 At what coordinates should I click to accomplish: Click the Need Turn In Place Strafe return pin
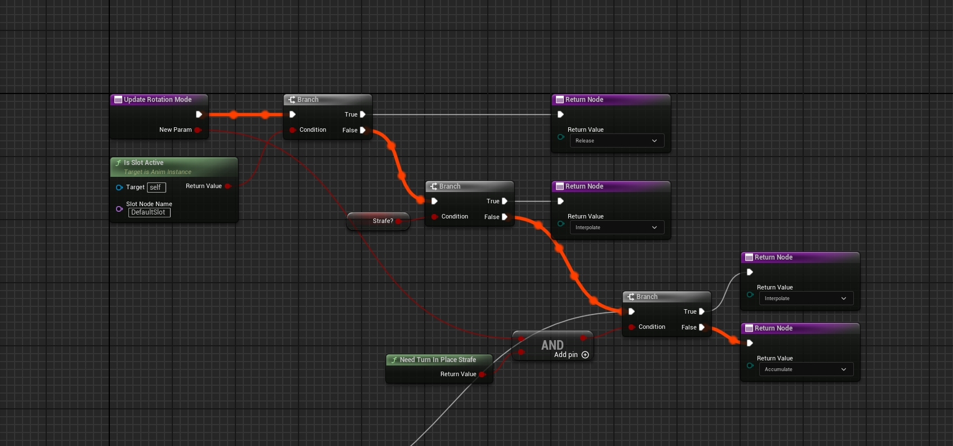(483, 374)
